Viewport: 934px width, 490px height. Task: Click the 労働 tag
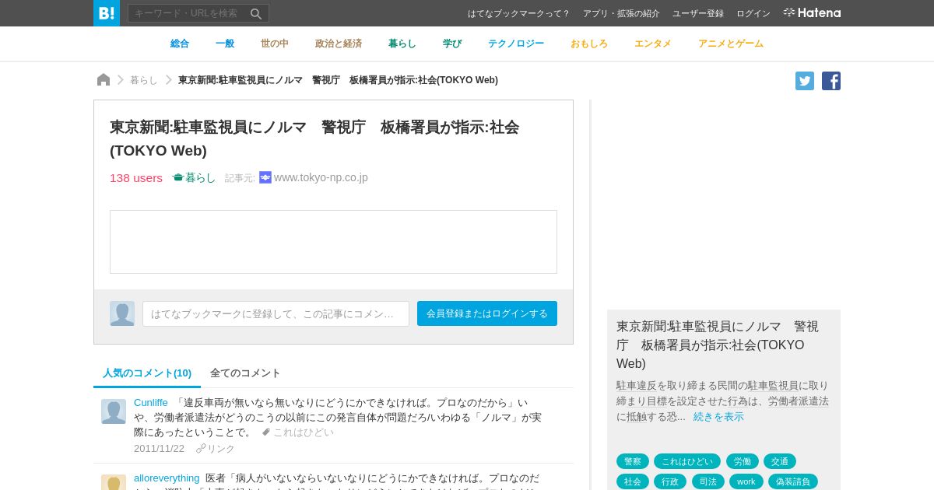coord(743,461)
